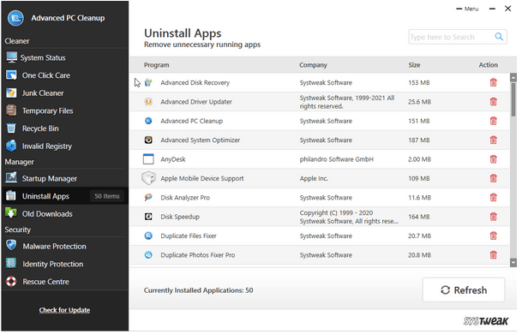Select Advanced Disk Recovery program name
This screenshot has height=334, width=522.
click(195, 82)
